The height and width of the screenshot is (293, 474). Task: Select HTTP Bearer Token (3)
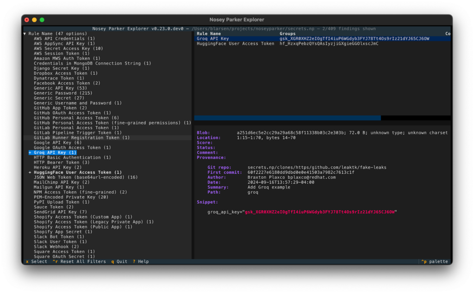62,162
